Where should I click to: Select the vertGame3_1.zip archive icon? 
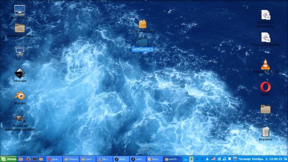coord(143,24)
